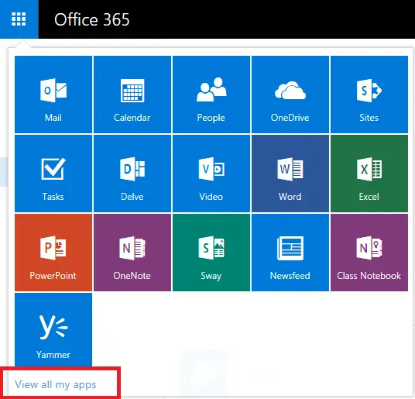Open the Class Notebook tile

point(369,253)
